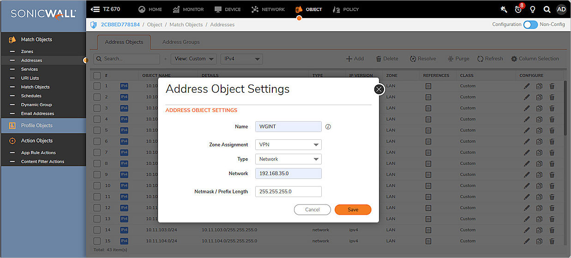Close the Address Object Settings dialog
The image size is (571, 258).
click(379, 89)
